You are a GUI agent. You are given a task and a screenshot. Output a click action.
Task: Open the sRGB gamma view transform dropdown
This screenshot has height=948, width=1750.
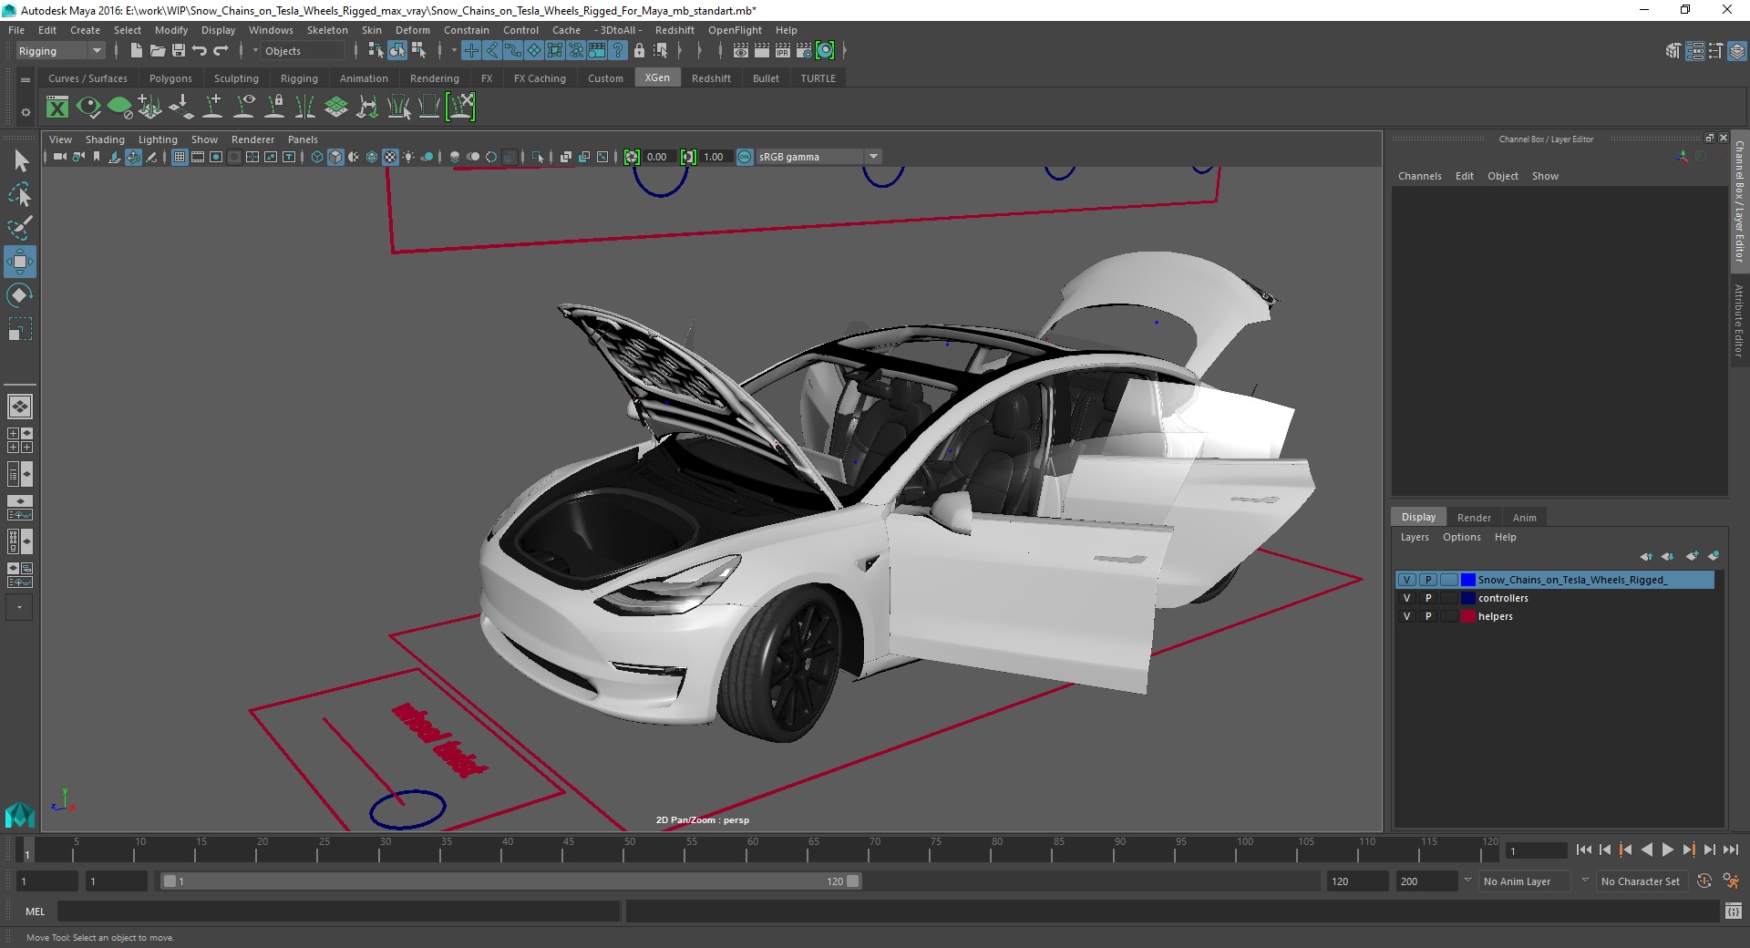tap(818, 157)
